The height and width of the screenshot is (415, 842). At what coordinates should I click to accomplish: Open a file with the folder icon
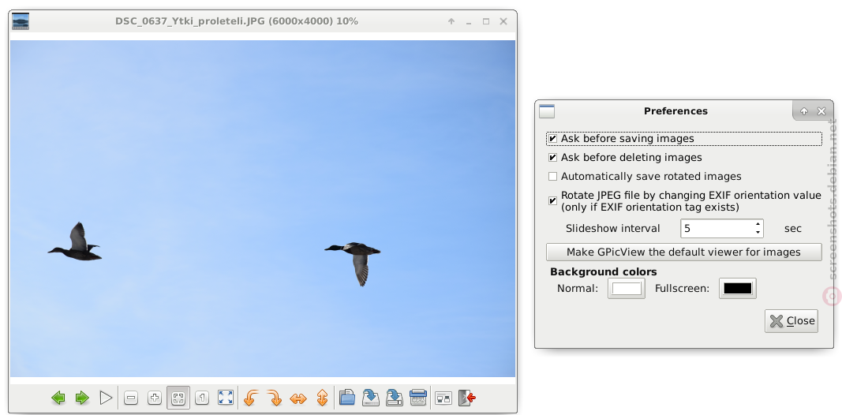[347, 398]
